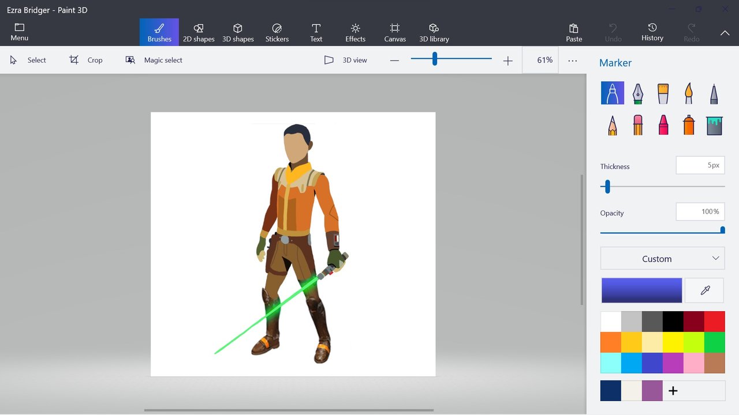Open the Effects tab
The height and width of the screenshot is (415, 739).
(x=356, y=32)
